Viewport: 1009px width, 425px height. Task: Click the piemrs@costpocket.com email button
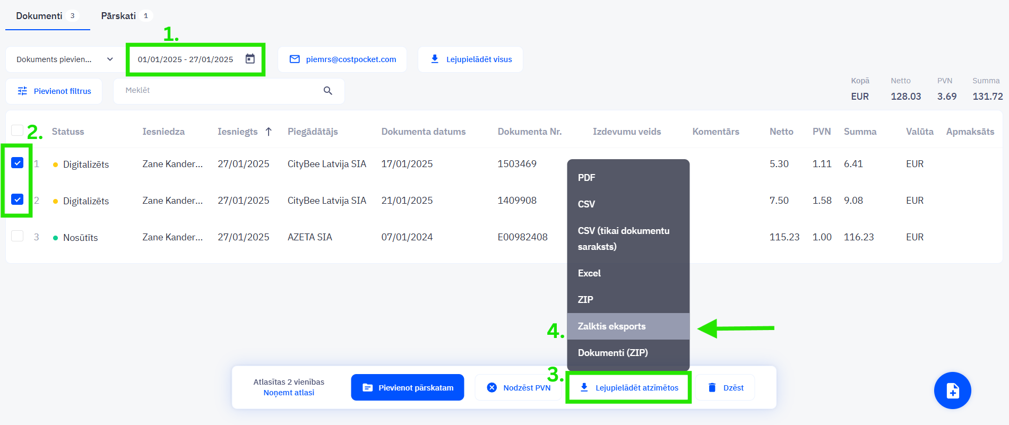click(342, 59)
